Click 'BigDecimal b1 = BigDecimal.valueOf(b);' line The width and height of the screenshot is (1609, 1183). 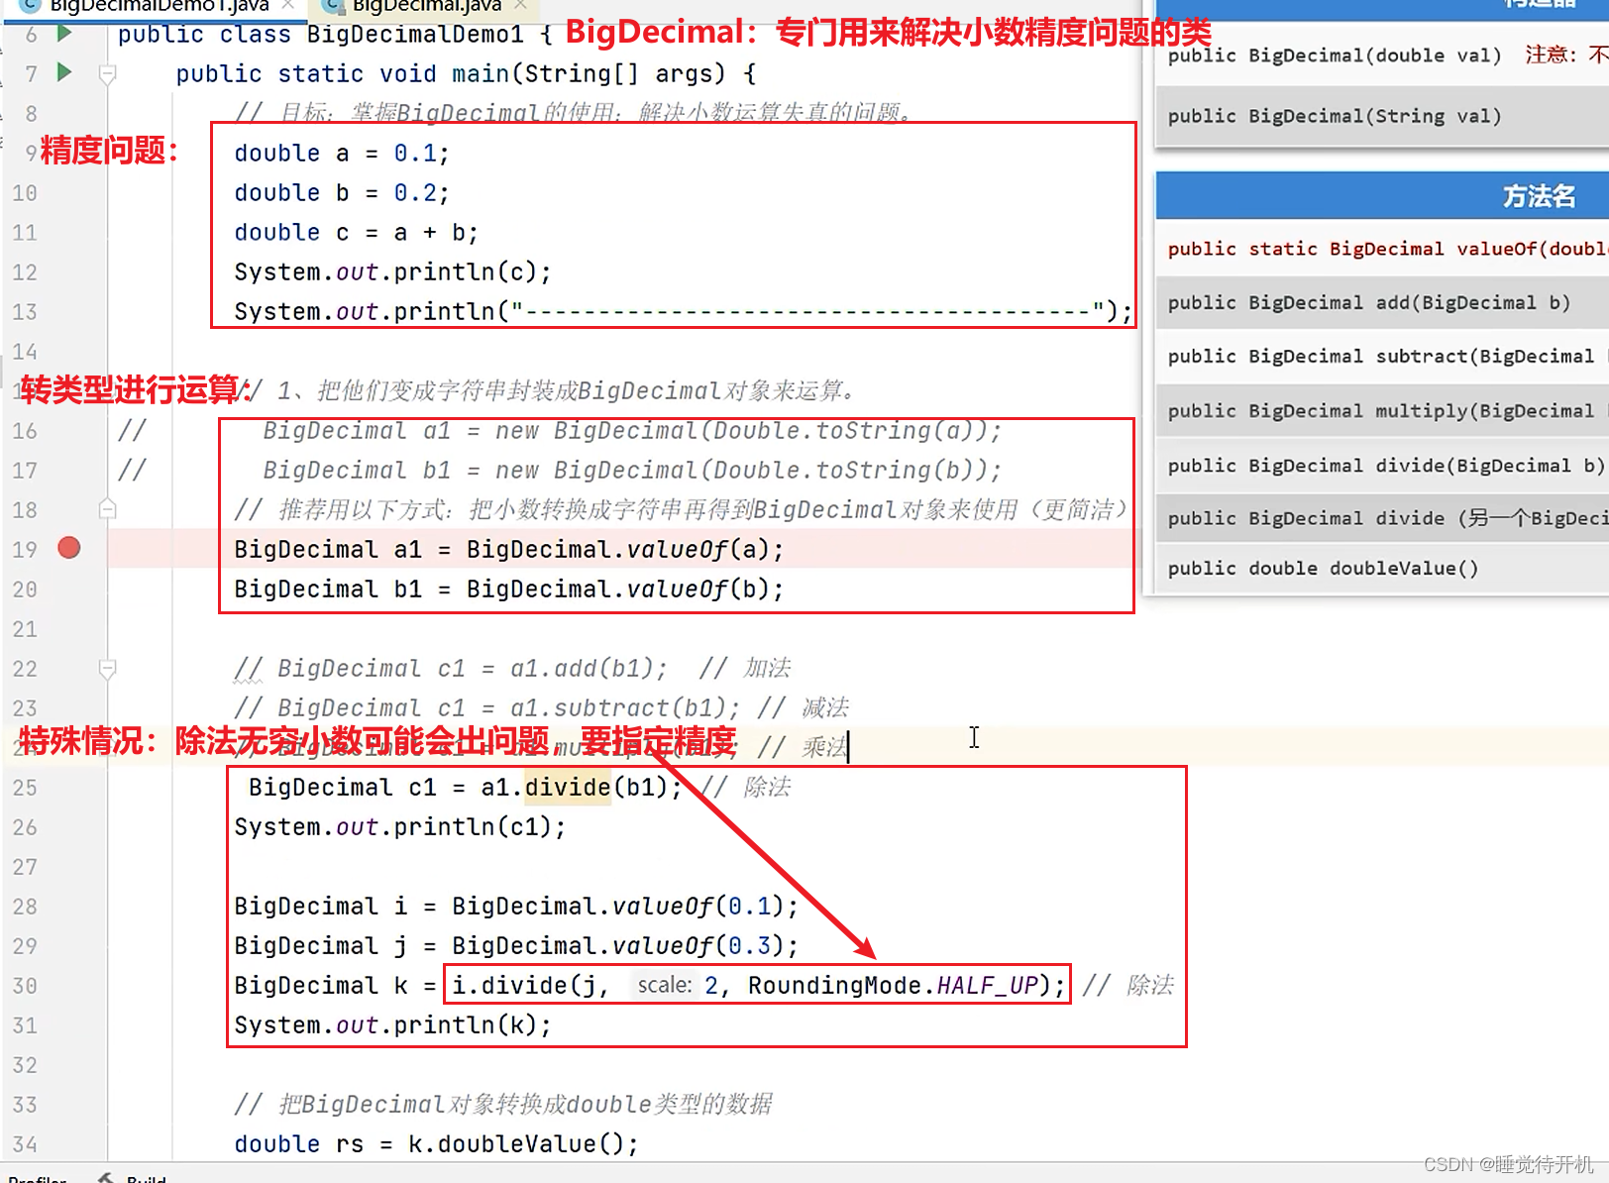click(x=509, y=590)
